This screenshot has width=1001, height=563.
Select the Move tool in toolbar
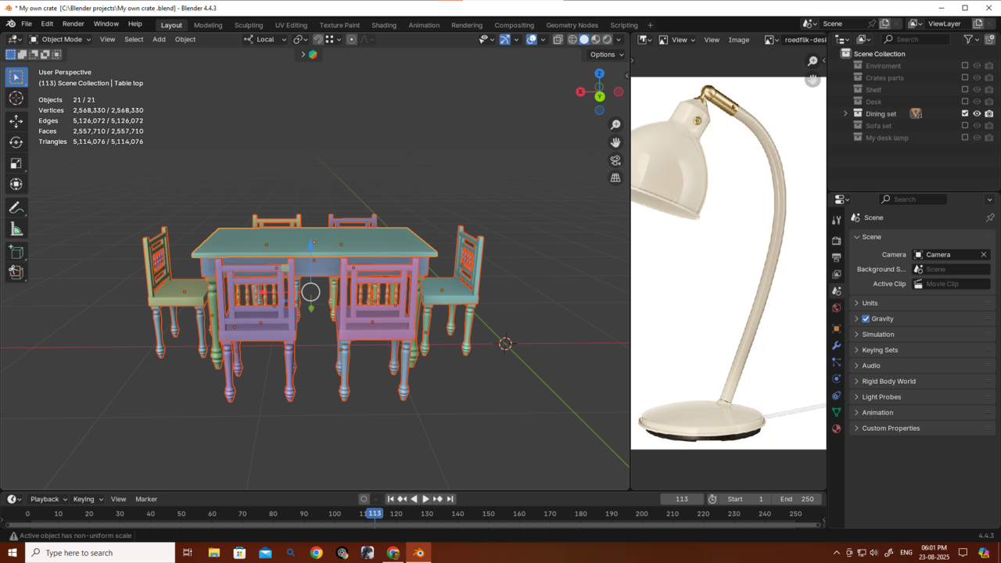tap(16, 121)
